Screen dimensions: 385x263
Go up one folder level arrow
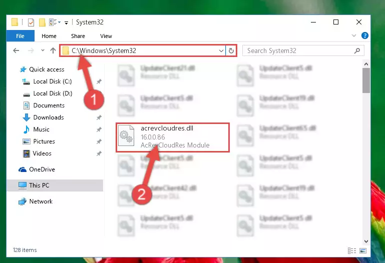click(x=53, y=50)
